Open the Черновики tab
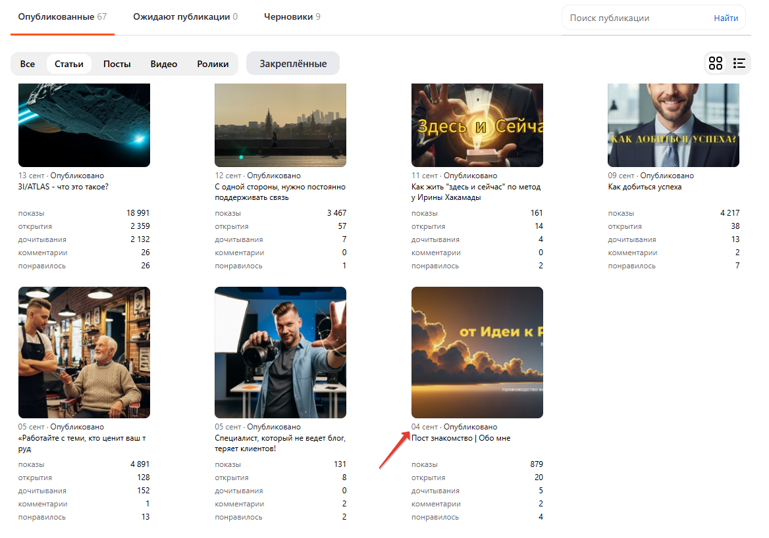This screenshot has width=769, height=538. (292, 16)
